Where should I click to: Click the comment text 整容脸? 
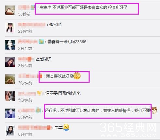55,25
